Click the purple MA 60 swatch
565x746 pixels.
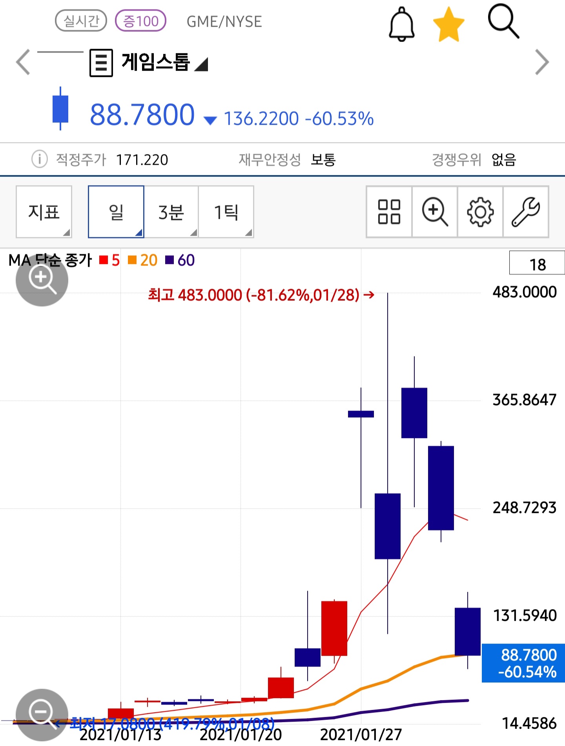coord(169,260)
